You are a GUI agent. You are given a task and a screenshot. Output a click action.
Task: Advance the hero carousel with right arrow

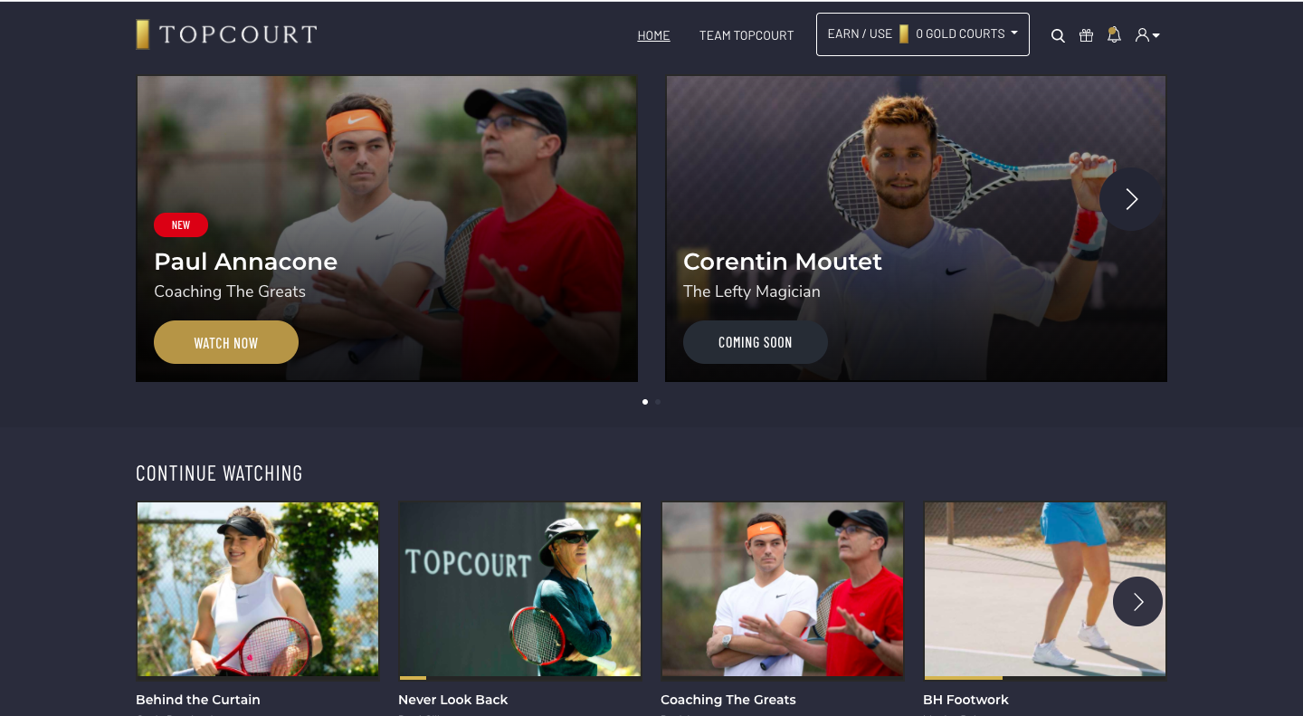pyautogui.click(x=1131, y=199)
